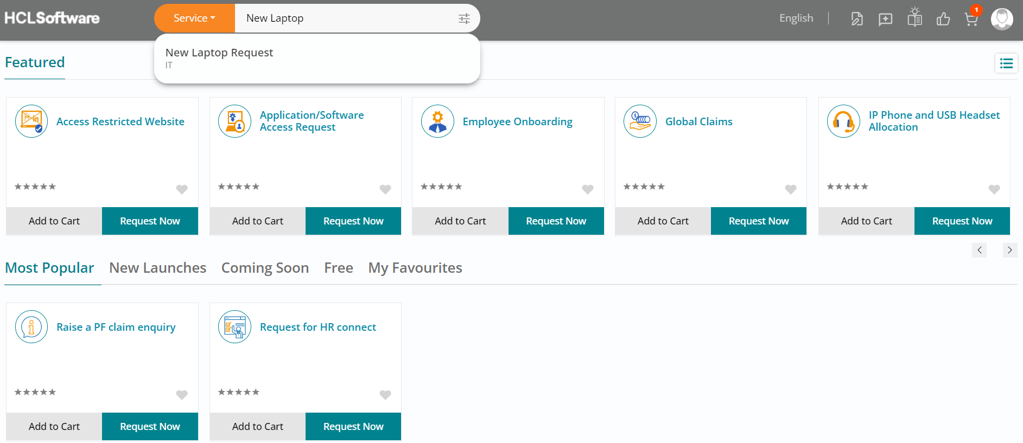Open search filter settings icon
The width and height of the screenshot is (1023, 443).
click(x=464, y=19)
